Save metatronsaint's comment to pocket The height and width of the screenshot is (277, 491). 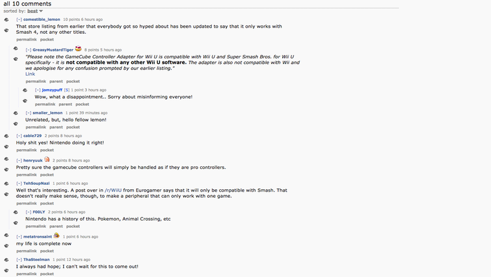pyautogui.click(x=47, y=251)
